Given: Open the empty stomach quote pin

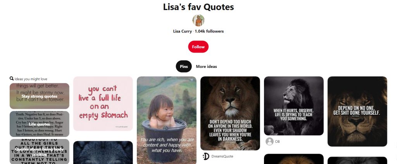Looking at the screenshot, I should tap(103, 103).
